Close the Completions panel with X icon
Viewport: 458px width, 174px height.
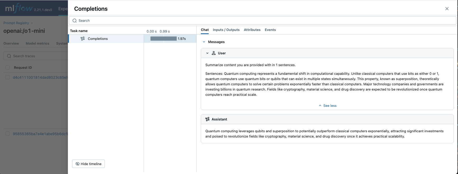[x=447, y=9]
